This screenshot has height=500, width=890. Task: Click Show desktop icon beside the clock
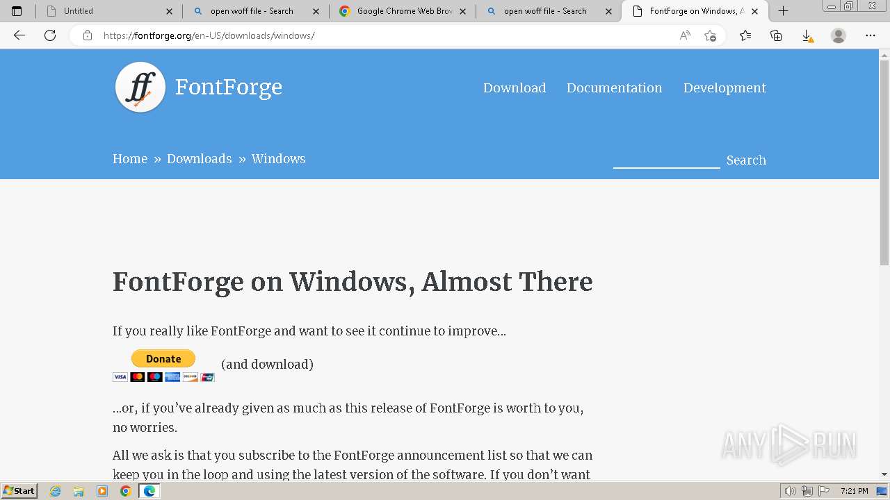[882, 491]
